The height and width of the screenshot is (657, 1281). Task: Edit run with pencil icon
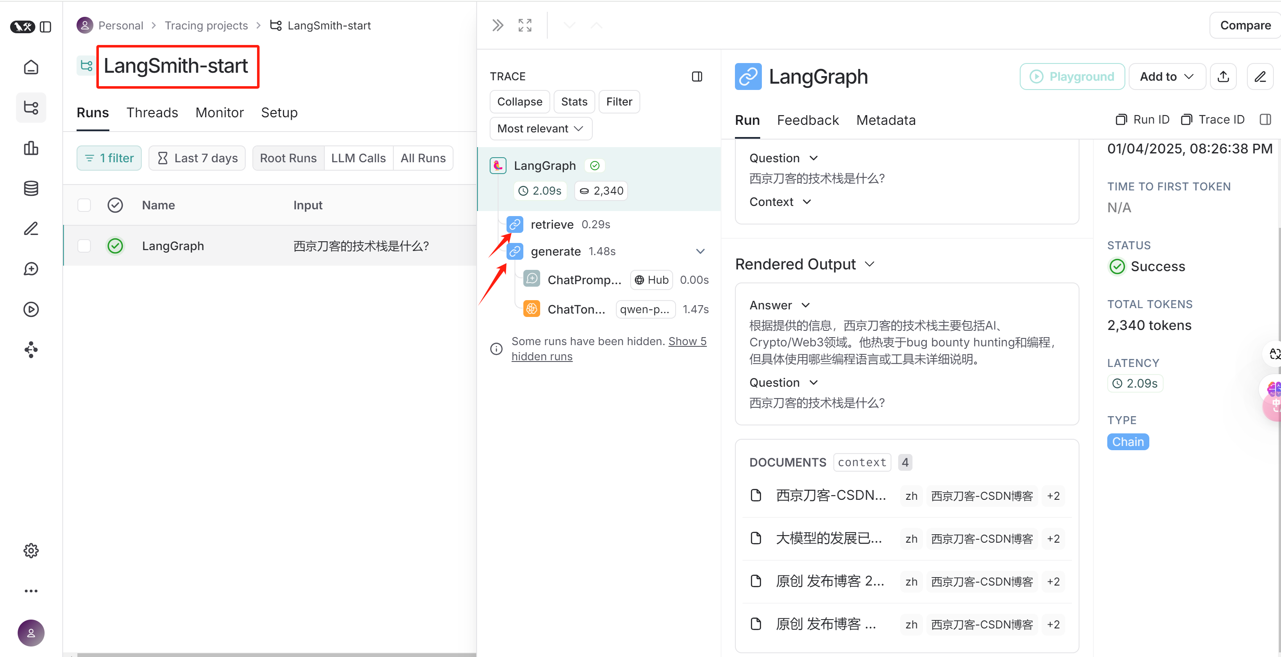coord(1260,77)
